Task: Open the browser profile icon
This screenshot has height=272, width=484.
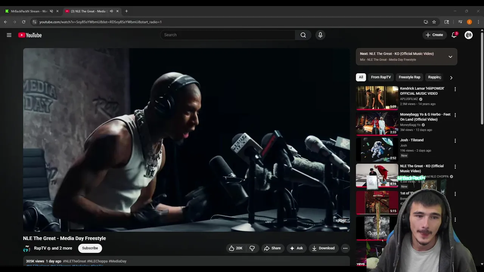Action: coord(469,22)
